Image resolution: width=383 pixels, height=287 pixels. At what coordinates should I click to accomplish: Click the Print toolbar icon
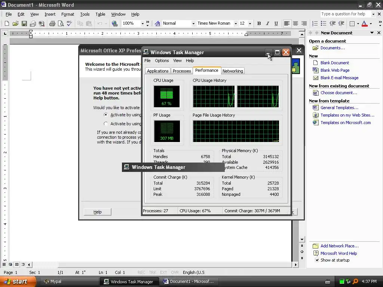click(x=52, y=24)
